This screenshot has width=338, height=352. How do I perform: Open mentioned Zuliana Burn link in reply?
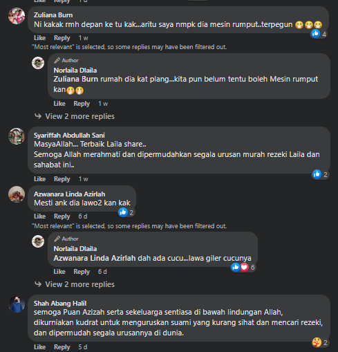click(x=76, y=79)
